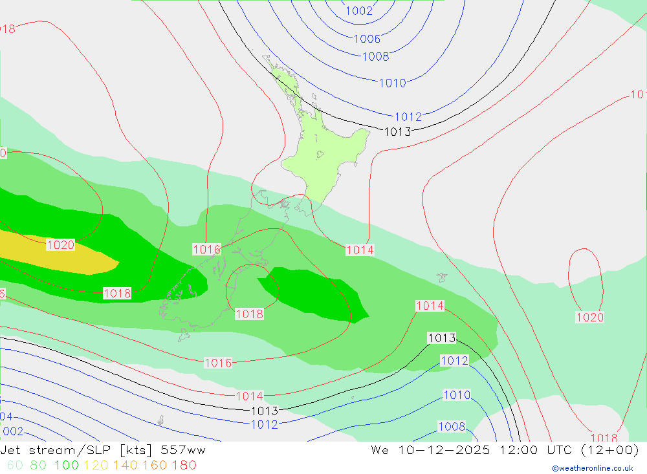Click the 1014 label along bottom isobar

pyautogui.click(x=249, y=396)
